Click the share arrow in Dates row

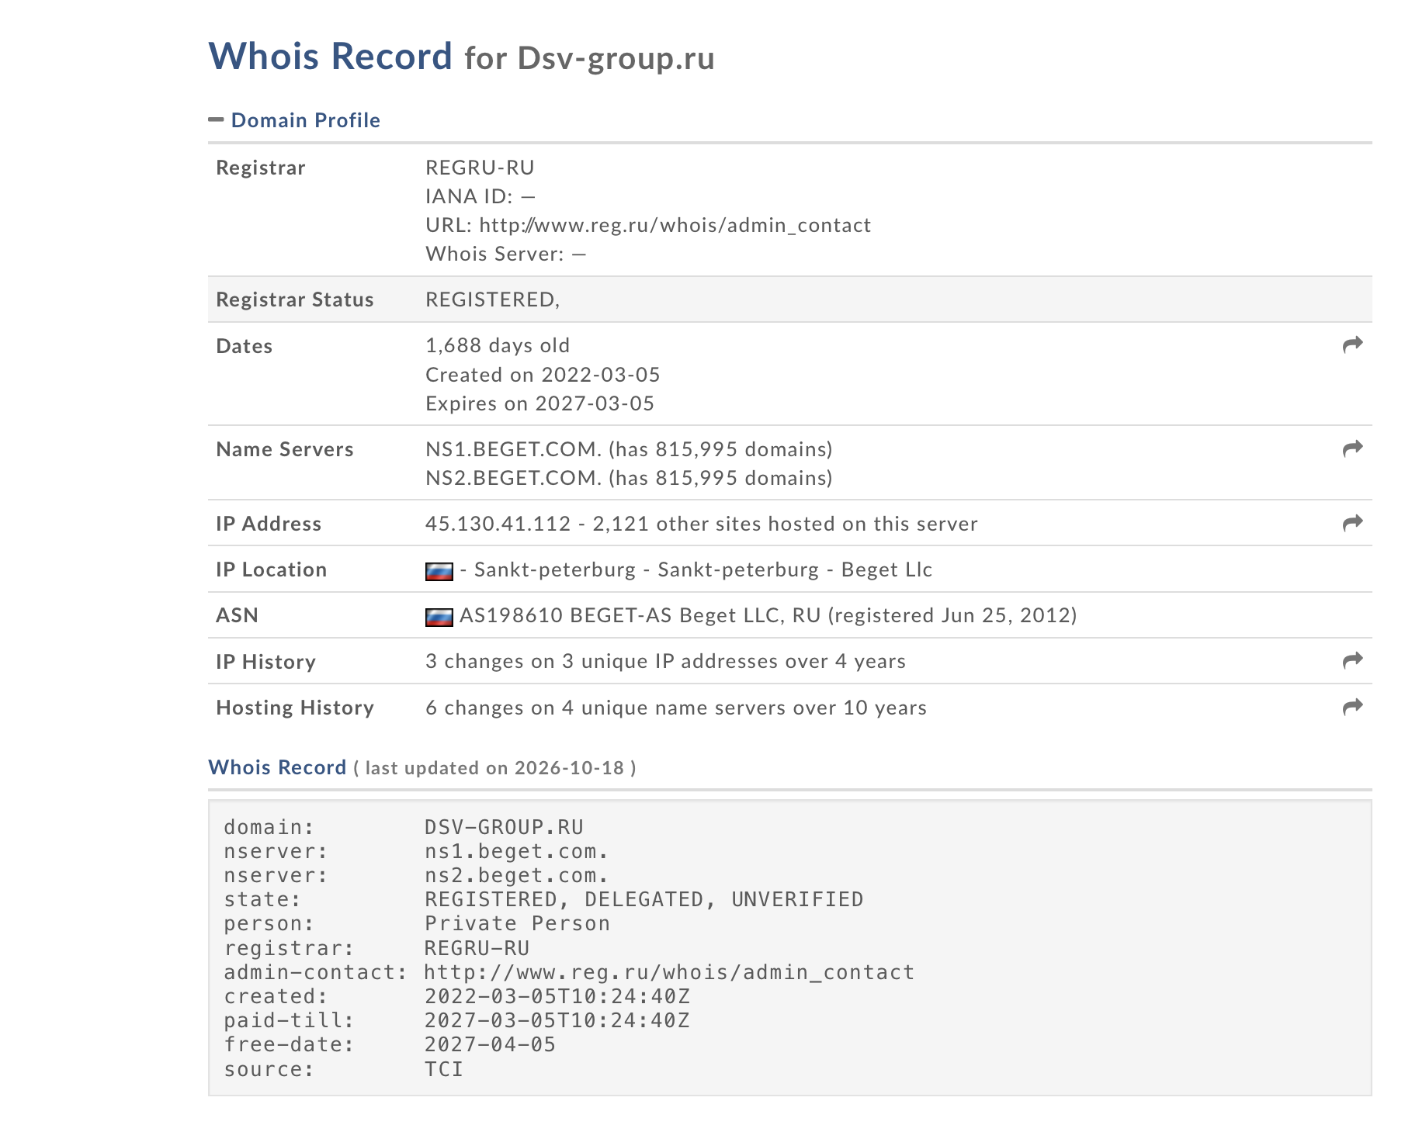(x=1353, y=344)
